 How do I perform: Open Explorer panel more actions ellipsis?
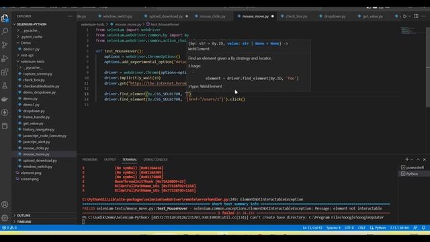coord(71,16)
